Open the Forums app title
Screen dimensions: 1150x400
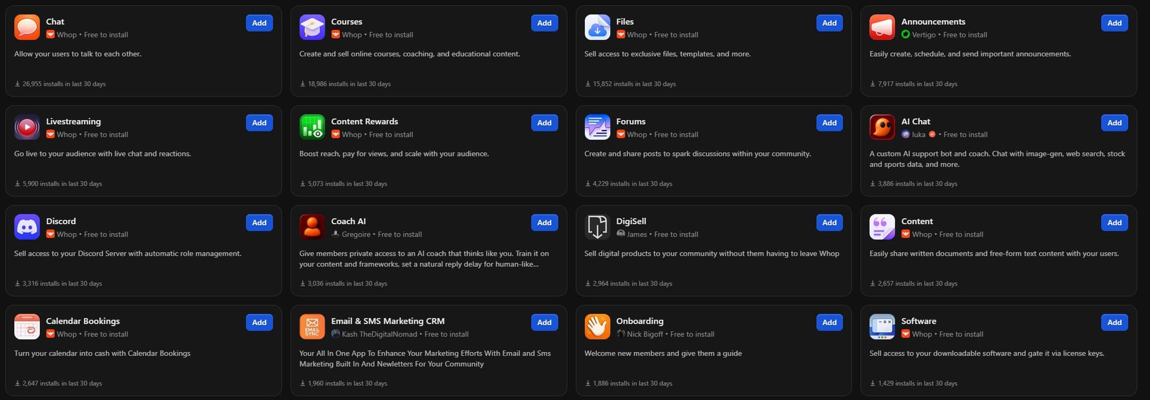click(631, 121)
